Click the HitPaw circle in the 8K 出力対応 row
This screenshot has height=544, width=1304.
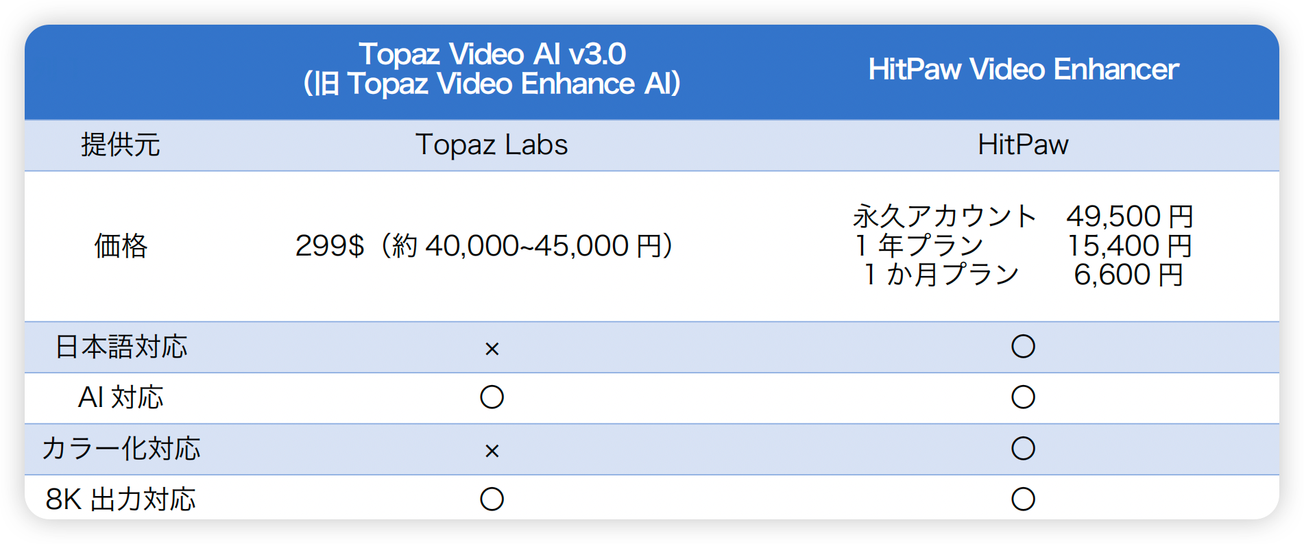[1023, 499]
